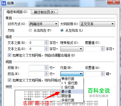This screenshot has height=106, width=121.
Task: Select 最小值 in the line spacing list
Action: [72, 92]
